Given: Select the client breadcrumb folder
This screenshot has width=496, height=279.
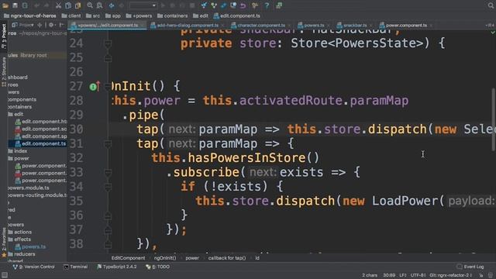Looking at the screenshot, I should pos(71,15).
